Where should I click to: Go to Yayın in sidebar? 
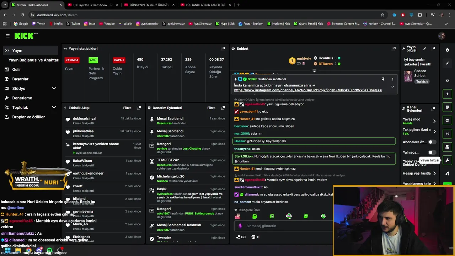pyautogui.click(x=30, y=50)
